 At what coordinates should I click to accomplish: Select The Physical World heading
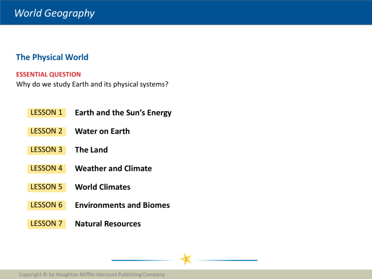pyautogui.click(x=52, y=57)
